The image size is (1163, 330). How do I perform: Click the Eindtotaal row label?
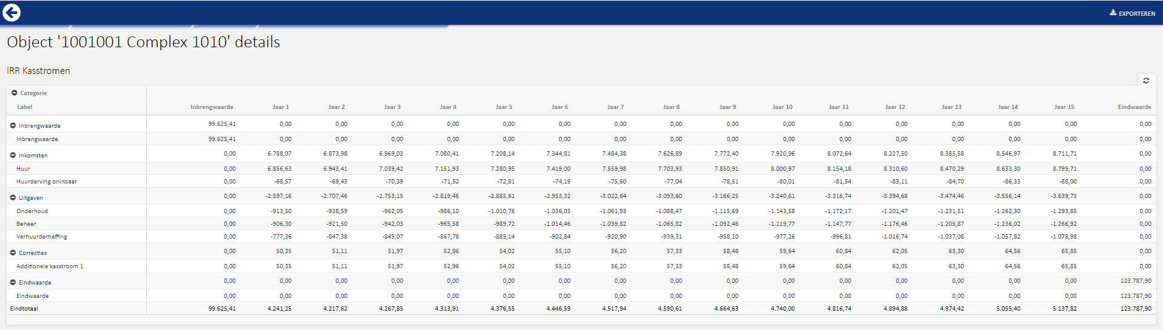coord(24,309)
